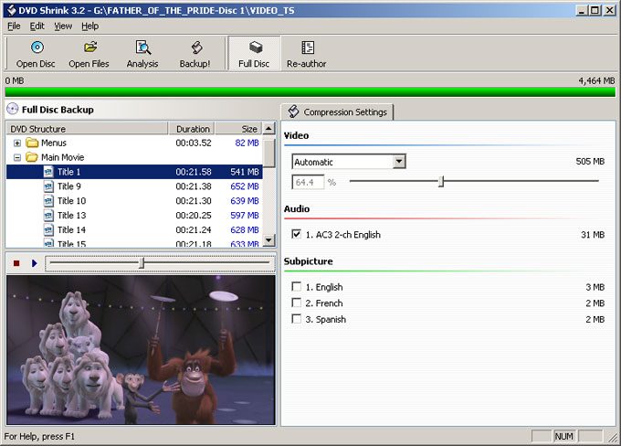Select the Title 13 row

click(134, 216)
